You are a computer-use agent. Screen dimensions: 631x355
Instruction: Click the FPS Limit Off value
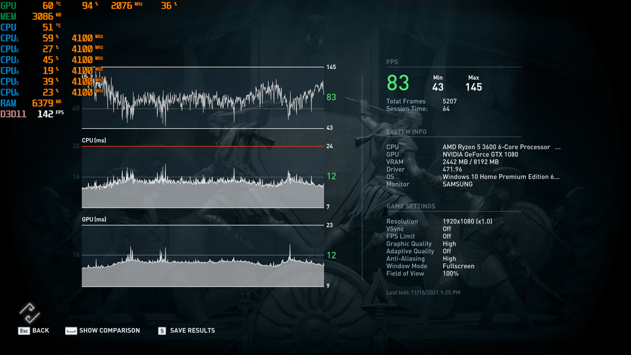tap(447, 236)
